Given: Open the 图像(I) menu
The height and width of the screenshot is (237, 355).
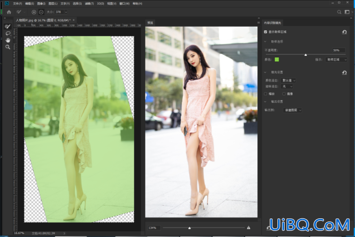Looking at the screenshot, I should tap(41, 4).
